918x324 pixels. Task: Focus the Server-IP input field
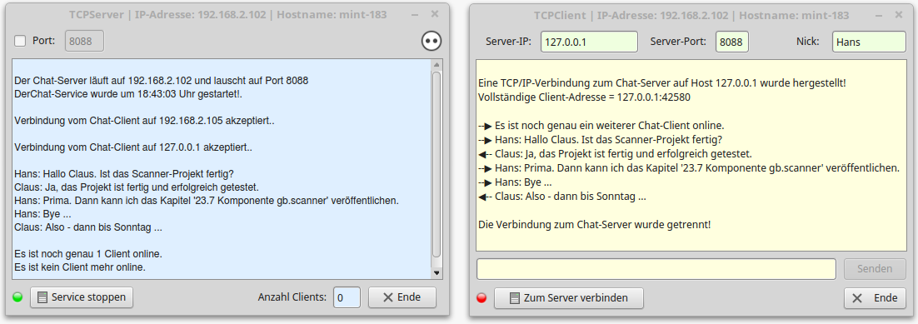(x=589, y=42)
